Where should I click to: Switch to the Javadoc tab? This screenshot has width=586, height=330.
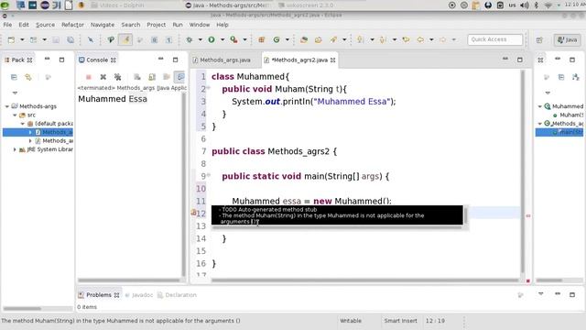coord(139,295)
